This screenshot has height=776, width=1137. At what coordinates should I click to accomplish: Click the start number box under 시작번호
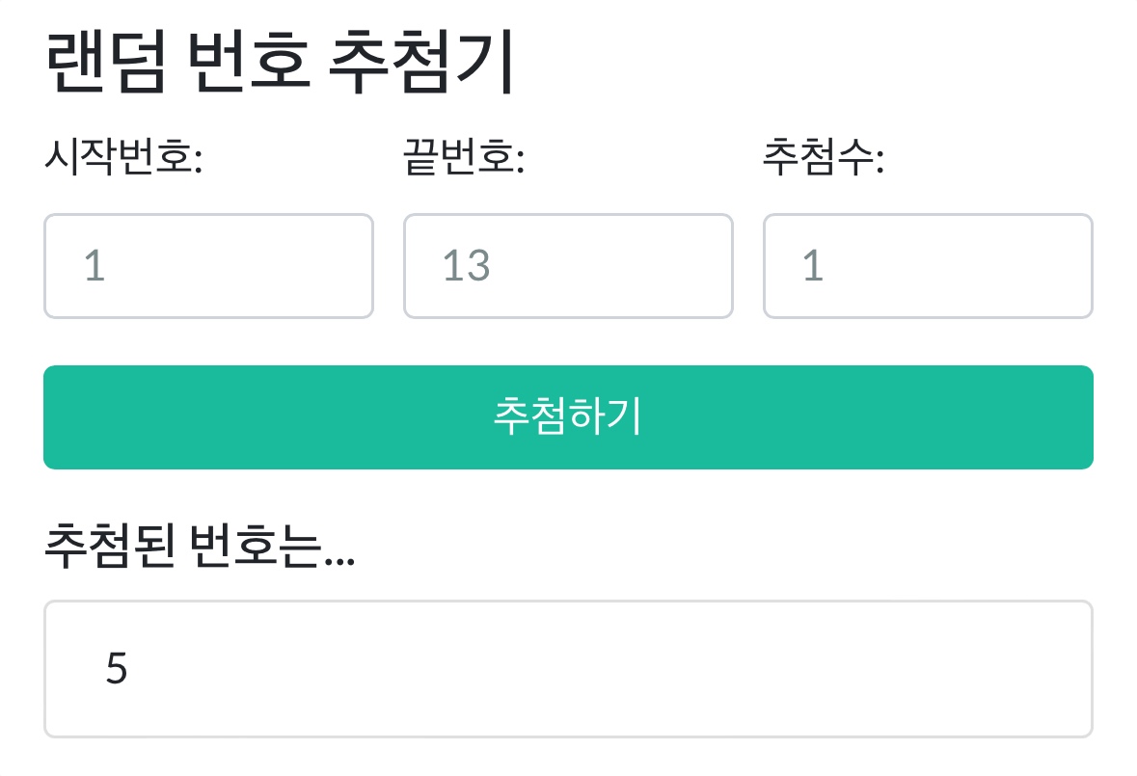pos(208,266)
